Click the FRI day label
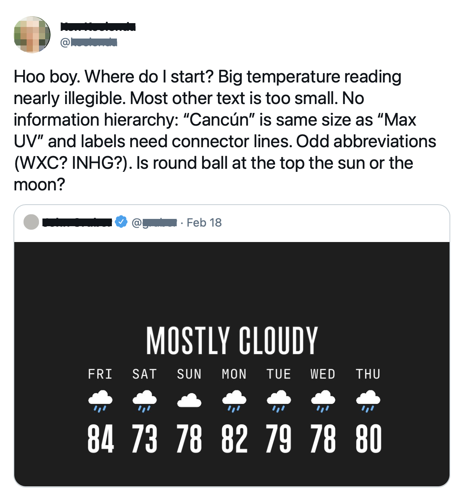Viewport: 463px width, 501px height. click(100, 374)
